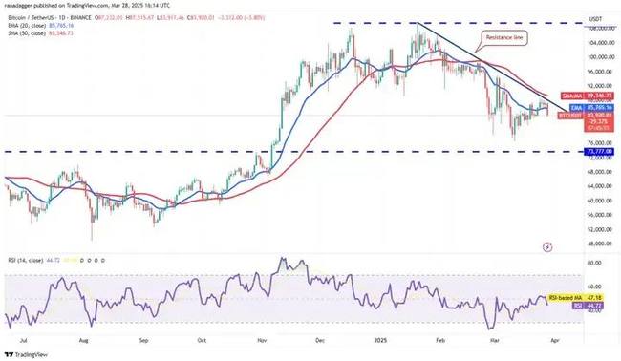Click the Apr time axis label

pyautogui.click(x=555, y=340)
